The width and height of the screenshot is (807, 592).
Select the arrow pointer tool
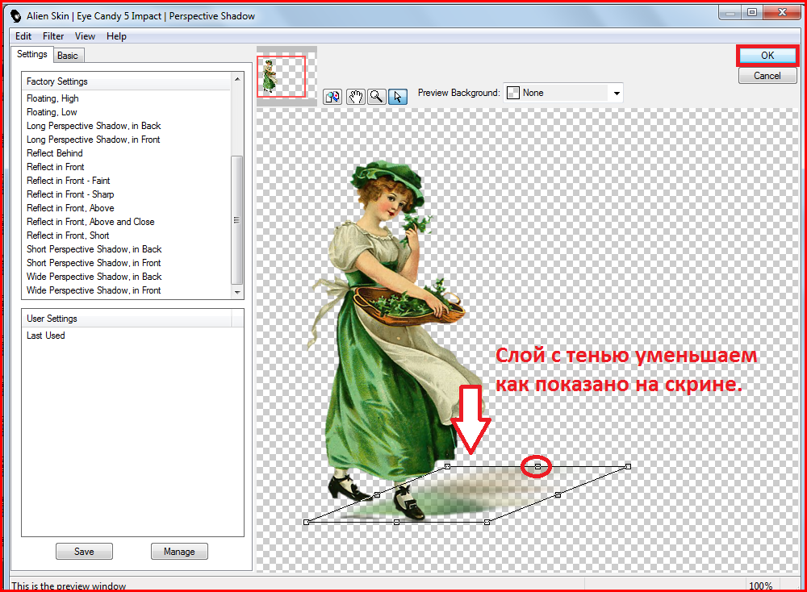[x=398, y=97]
